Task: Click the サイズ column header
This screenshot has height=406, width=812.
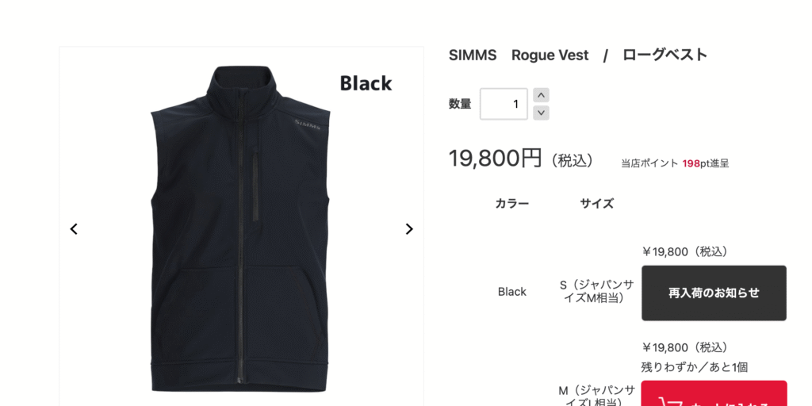Action: click(x=596, y=204)
